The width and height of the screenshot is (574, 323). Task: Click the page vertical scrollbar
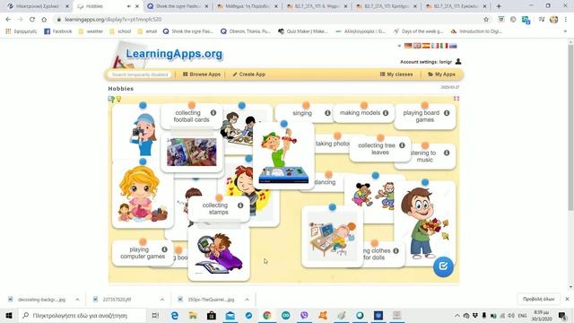570,128
